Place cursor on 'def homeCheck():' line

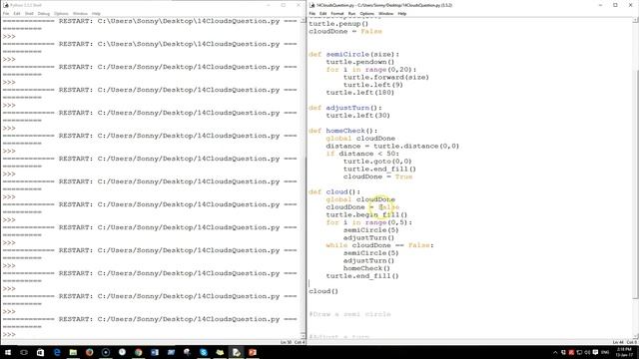point(343,131)
